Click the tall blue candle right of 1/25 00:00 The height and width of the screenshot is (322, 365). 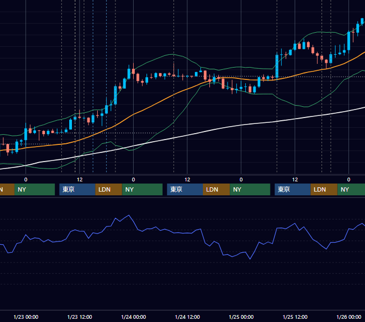(x=277, y=66)
